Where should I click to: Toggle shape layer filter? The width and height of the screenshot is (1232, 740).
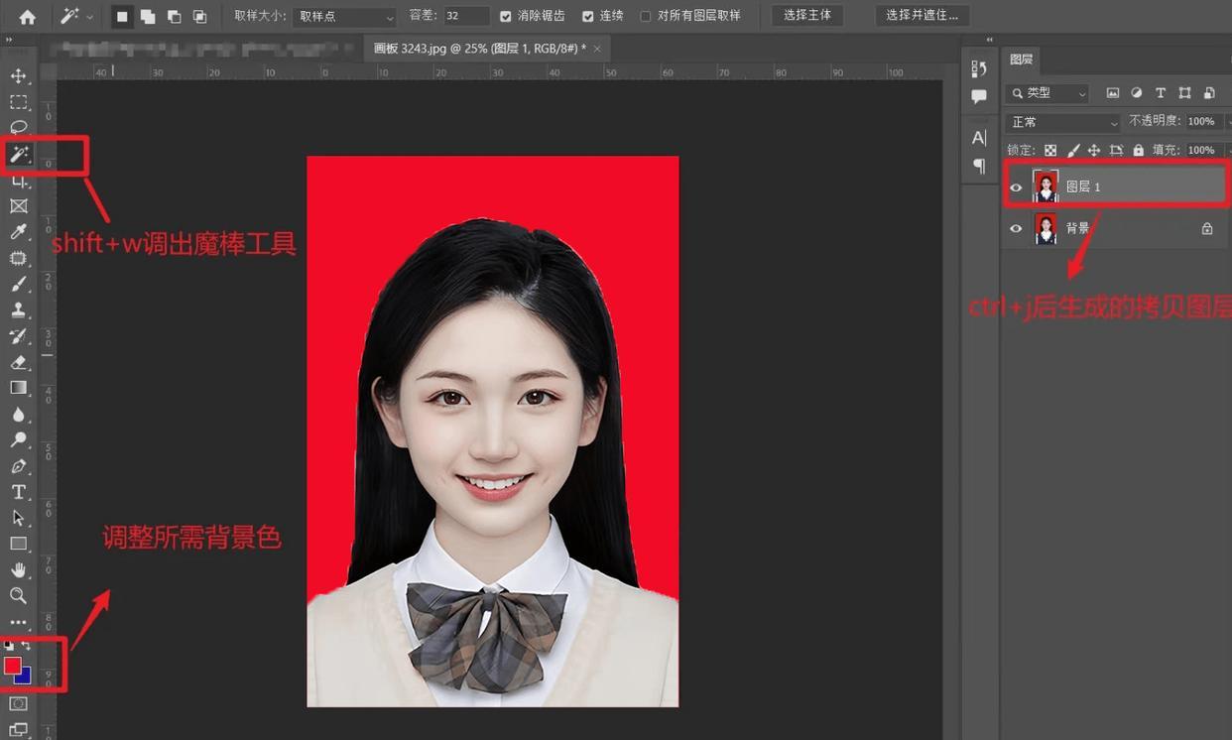click(x=1184, y=93)
